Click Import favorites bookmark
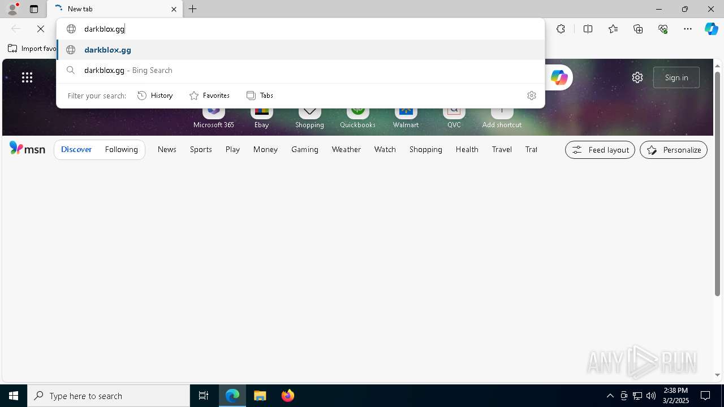 32,49
